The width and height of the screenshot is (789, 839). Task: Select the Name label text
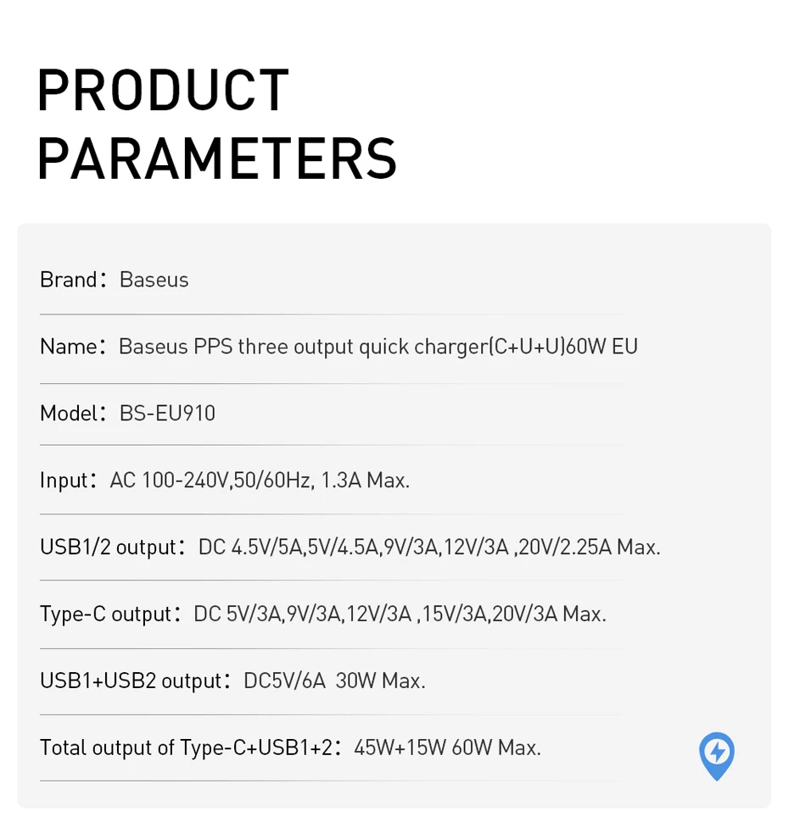click(x=68, y=347)
